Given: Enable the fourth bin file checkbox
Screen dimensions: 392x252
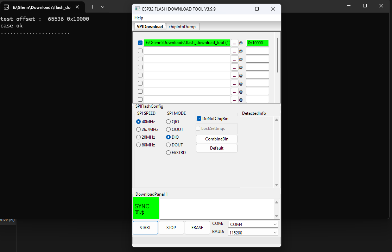Looking at the screenshot, I should tap(140, 67).
